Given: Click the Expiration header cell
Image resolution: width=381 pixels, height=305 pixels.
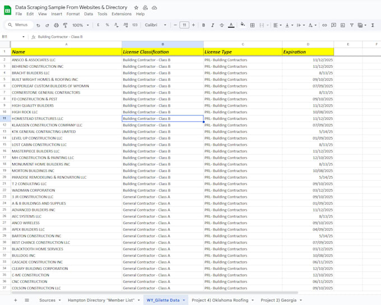Looking at the screenshot, I should [x=308, y=52].
